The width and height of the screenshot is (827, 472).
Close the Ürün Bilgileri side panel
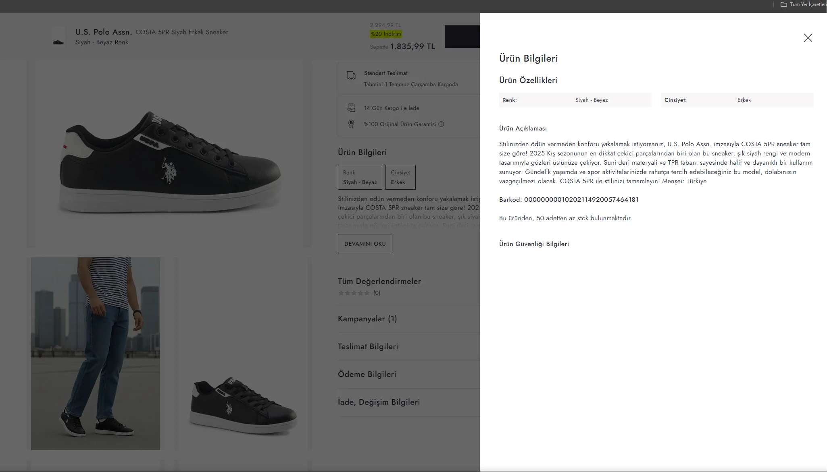tap(808, 38)
